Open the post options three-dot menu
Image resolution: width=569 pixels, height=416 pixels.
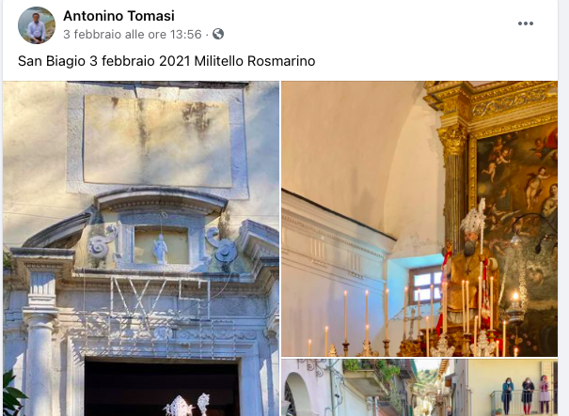(525, 23)
